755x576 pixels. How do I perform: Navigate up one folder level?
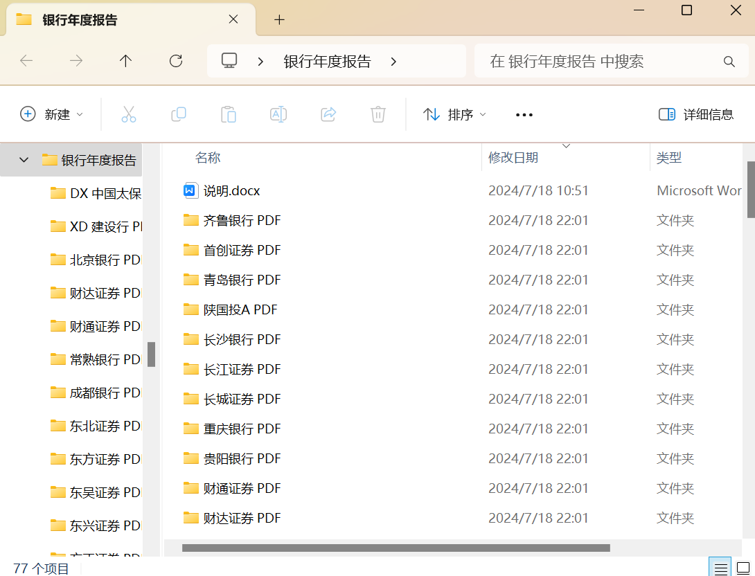pos(125,61)
